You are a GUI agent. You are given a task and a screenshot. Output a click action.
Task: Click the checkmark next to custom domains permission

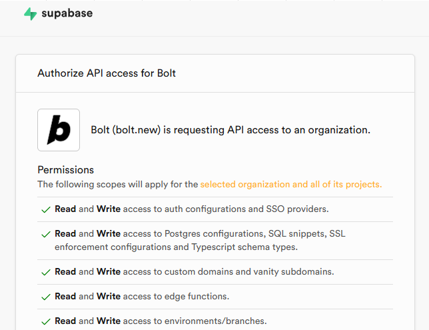coord(46,272)
